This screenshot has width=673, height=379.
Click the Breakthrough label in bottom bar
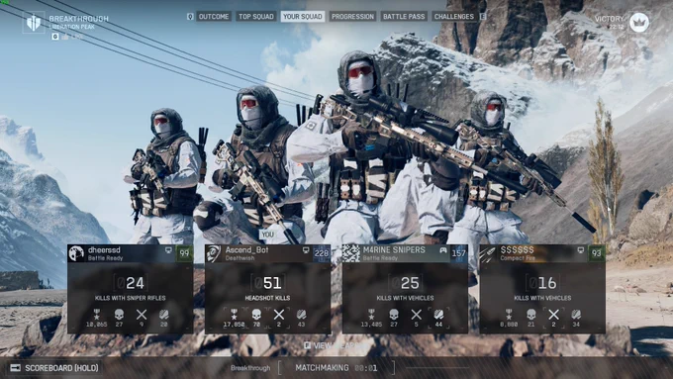click(250, 368)
